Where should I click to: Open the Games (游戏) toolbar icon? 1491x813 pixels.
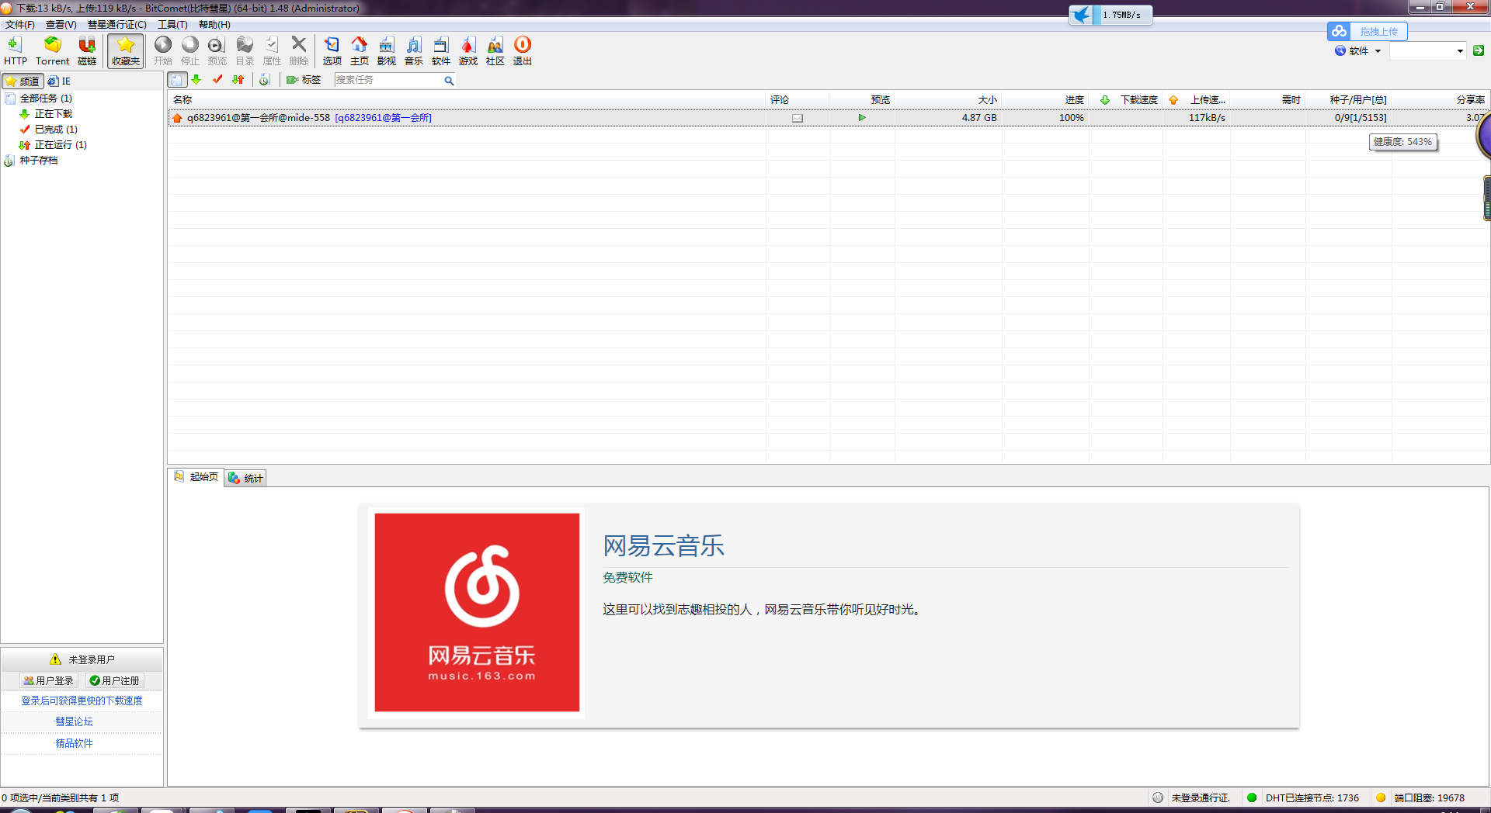[467, 50]
